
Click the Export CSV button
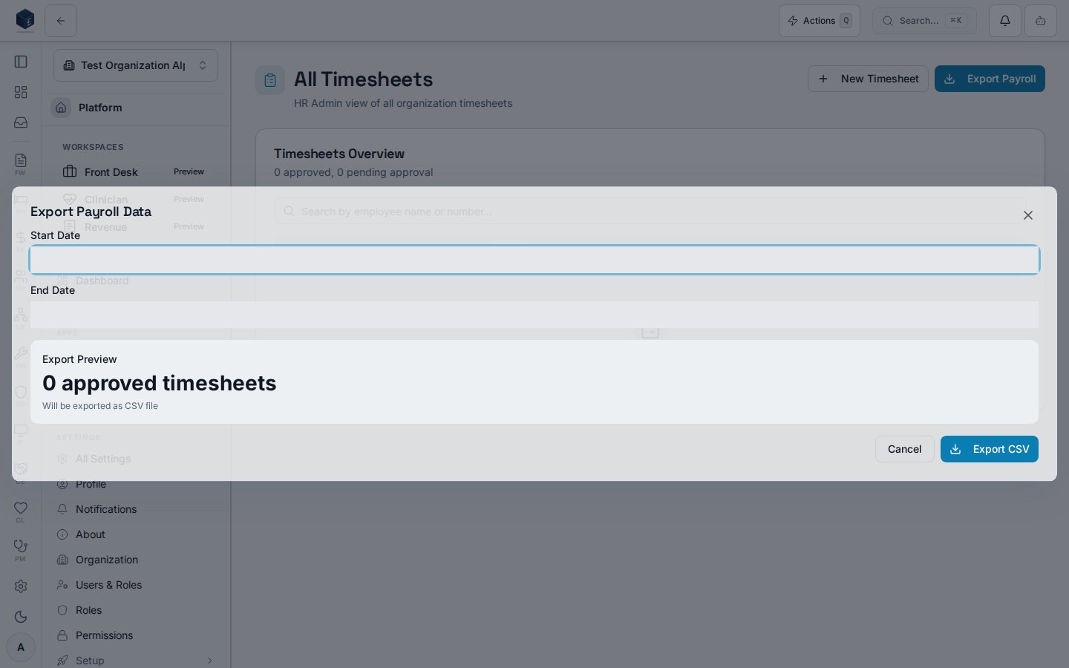point(989,449)
